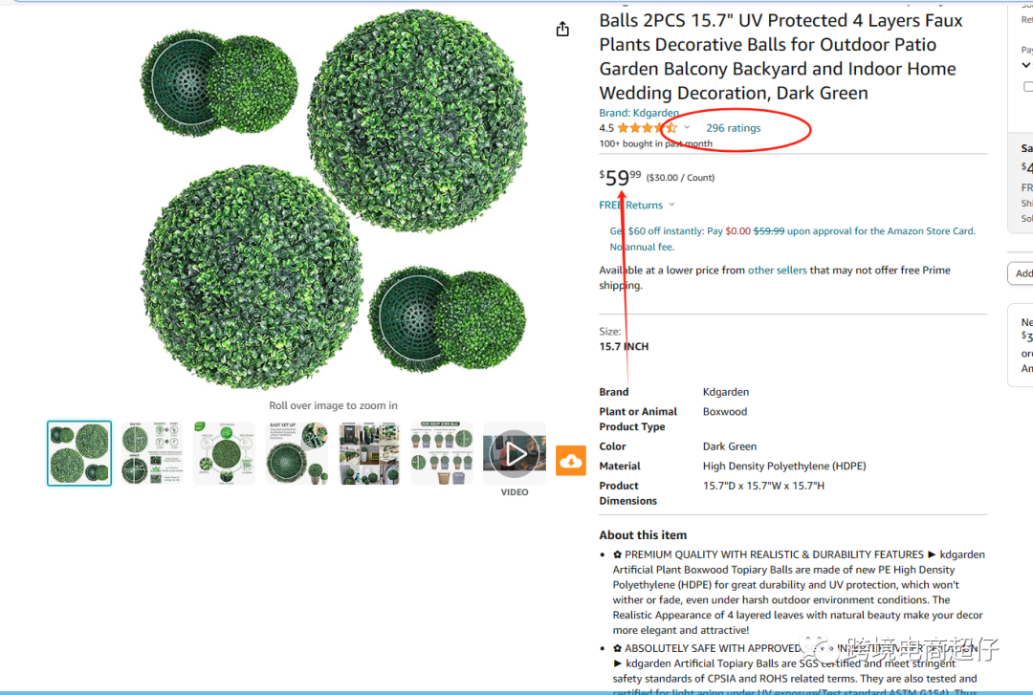Open the other sellers link
1033x695 pixels.
[777, 271]
